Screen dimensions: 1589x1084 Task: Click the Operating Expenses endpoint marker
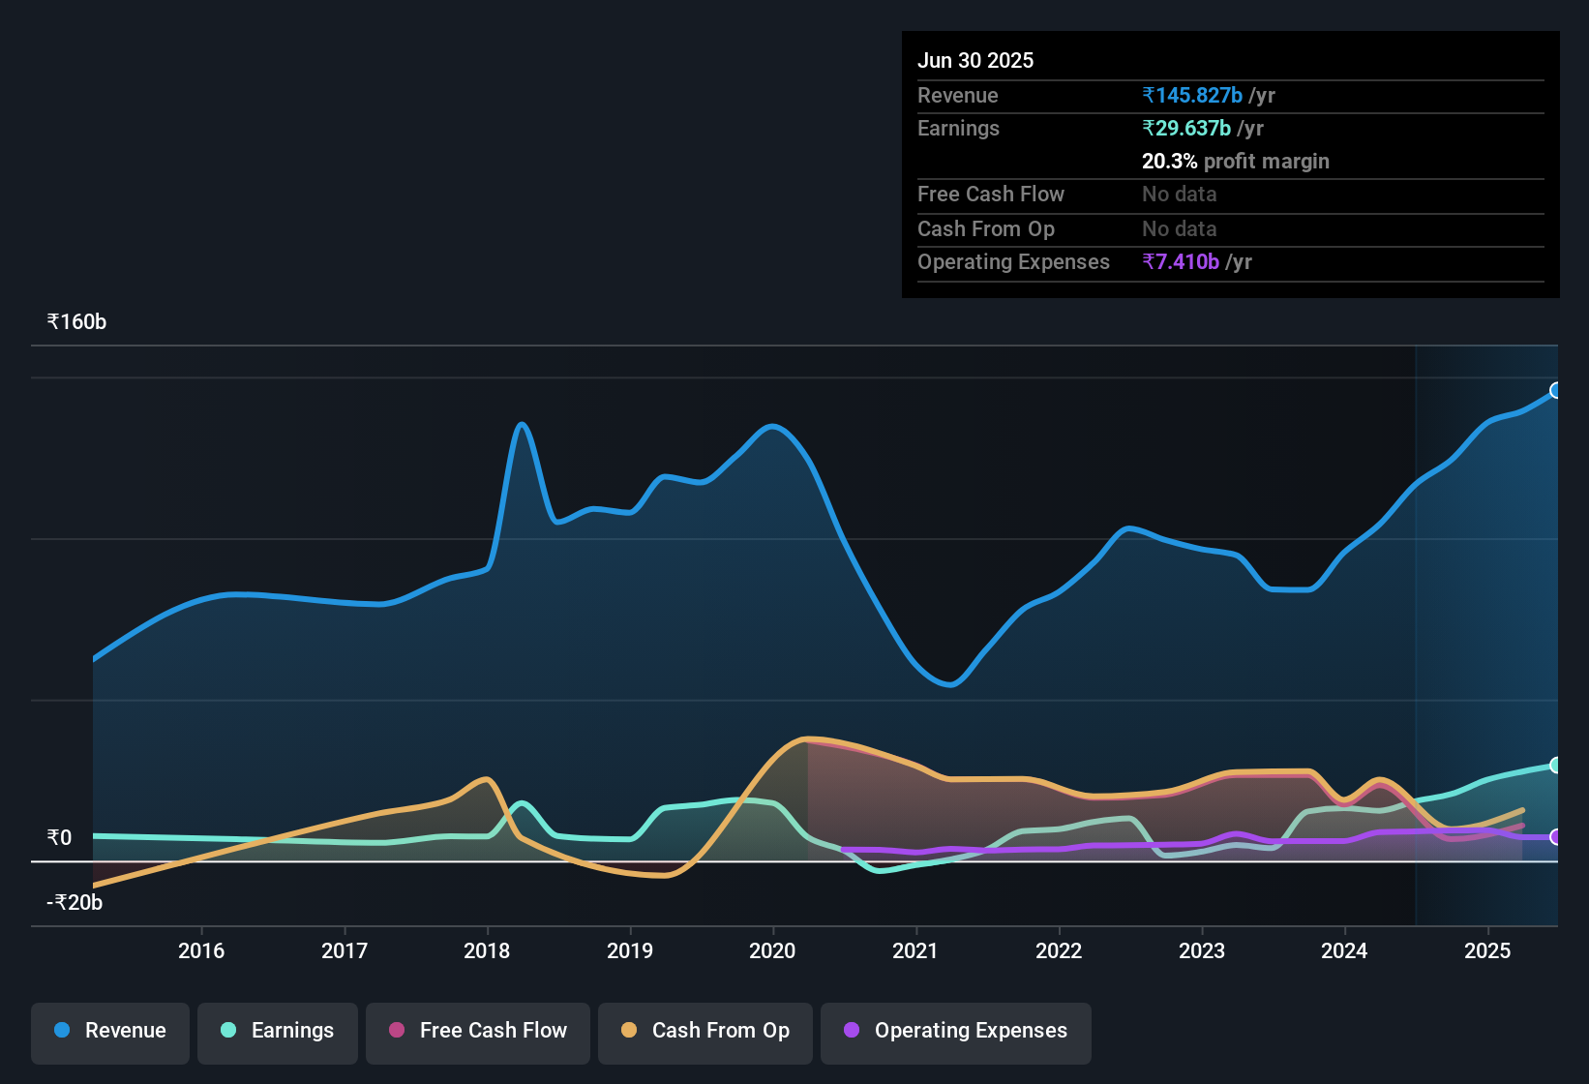click(1556, 836)
